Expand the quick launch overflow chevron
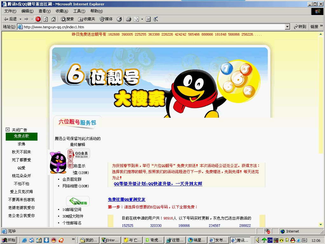The image size is (325, 244). 73,239
